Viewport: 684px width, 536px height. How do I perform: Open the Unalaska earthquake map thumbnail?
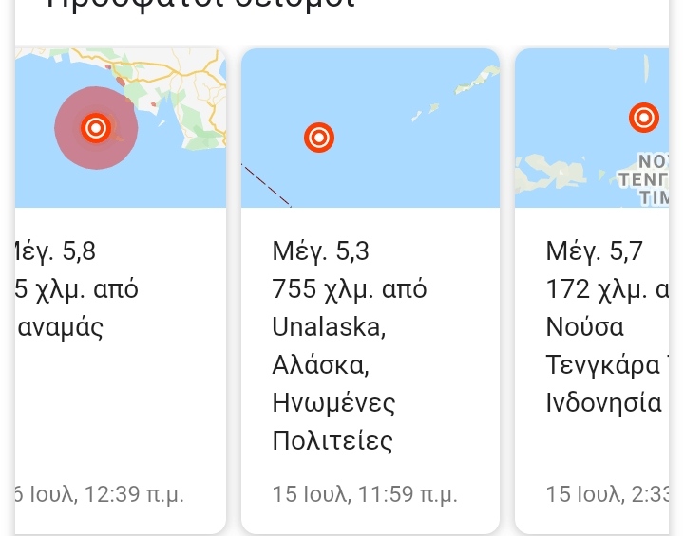pyautogui.click(x=370, y=128)
